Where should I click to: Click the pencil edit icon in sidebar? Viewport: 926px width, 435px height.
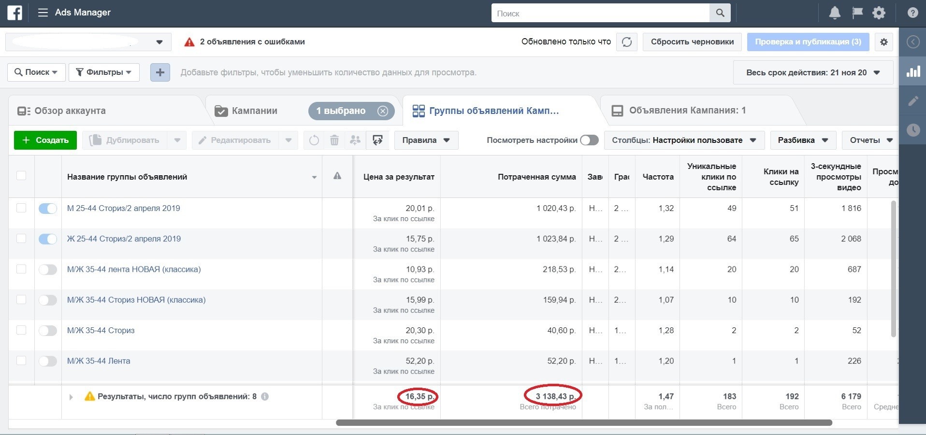coord(913,101)
